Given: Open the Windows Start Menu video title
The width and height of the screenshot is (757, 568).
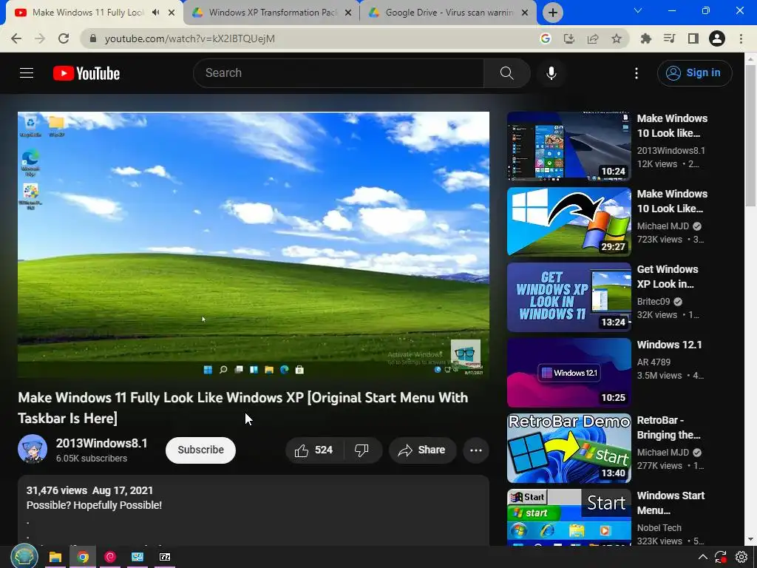Looking at the screenshot, I should [x=671, y=503].
